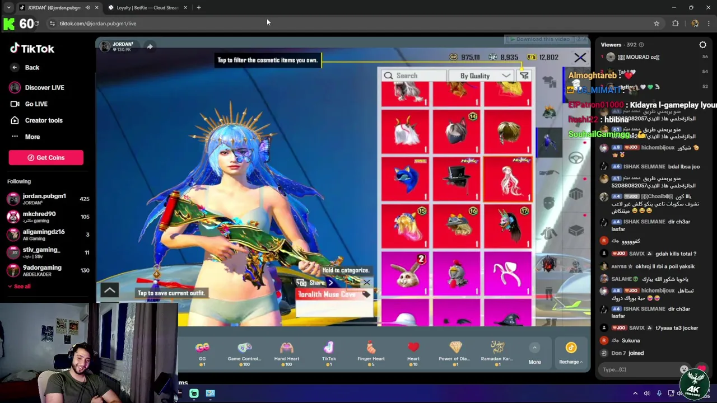Click the up arrow save outfit button

click(109, 290)
